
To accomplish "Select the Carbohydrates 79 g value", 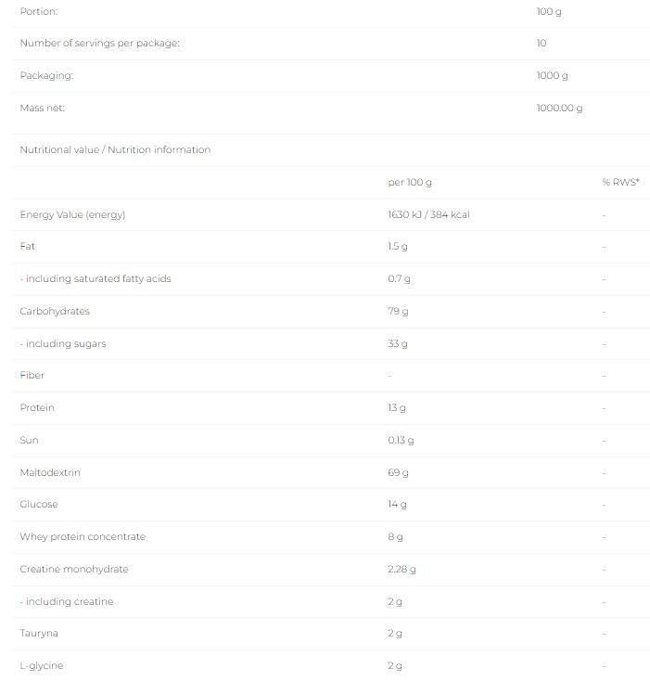I will (398, 312).
